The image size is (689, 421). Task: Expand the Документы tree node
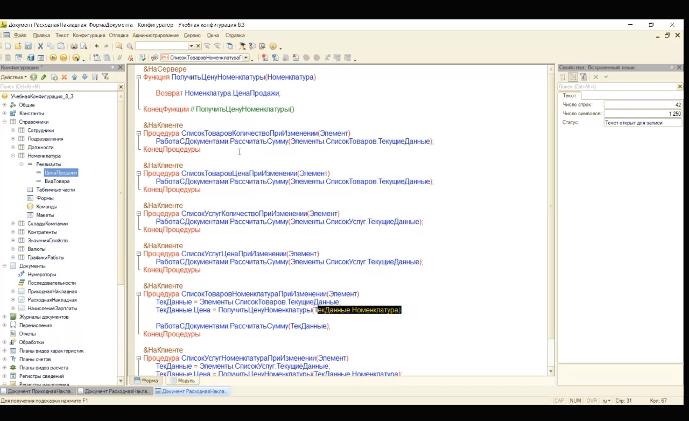[5, 266]
